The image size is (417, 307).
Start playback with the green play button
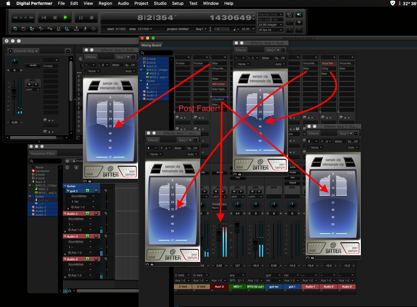tap(66, 18)
